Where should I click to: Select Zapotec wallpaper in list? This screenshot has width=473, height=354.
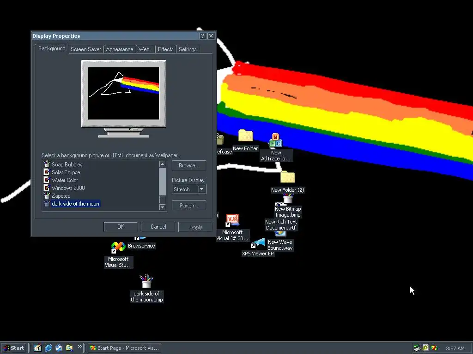pyautogui.click(x=61, y=195)
